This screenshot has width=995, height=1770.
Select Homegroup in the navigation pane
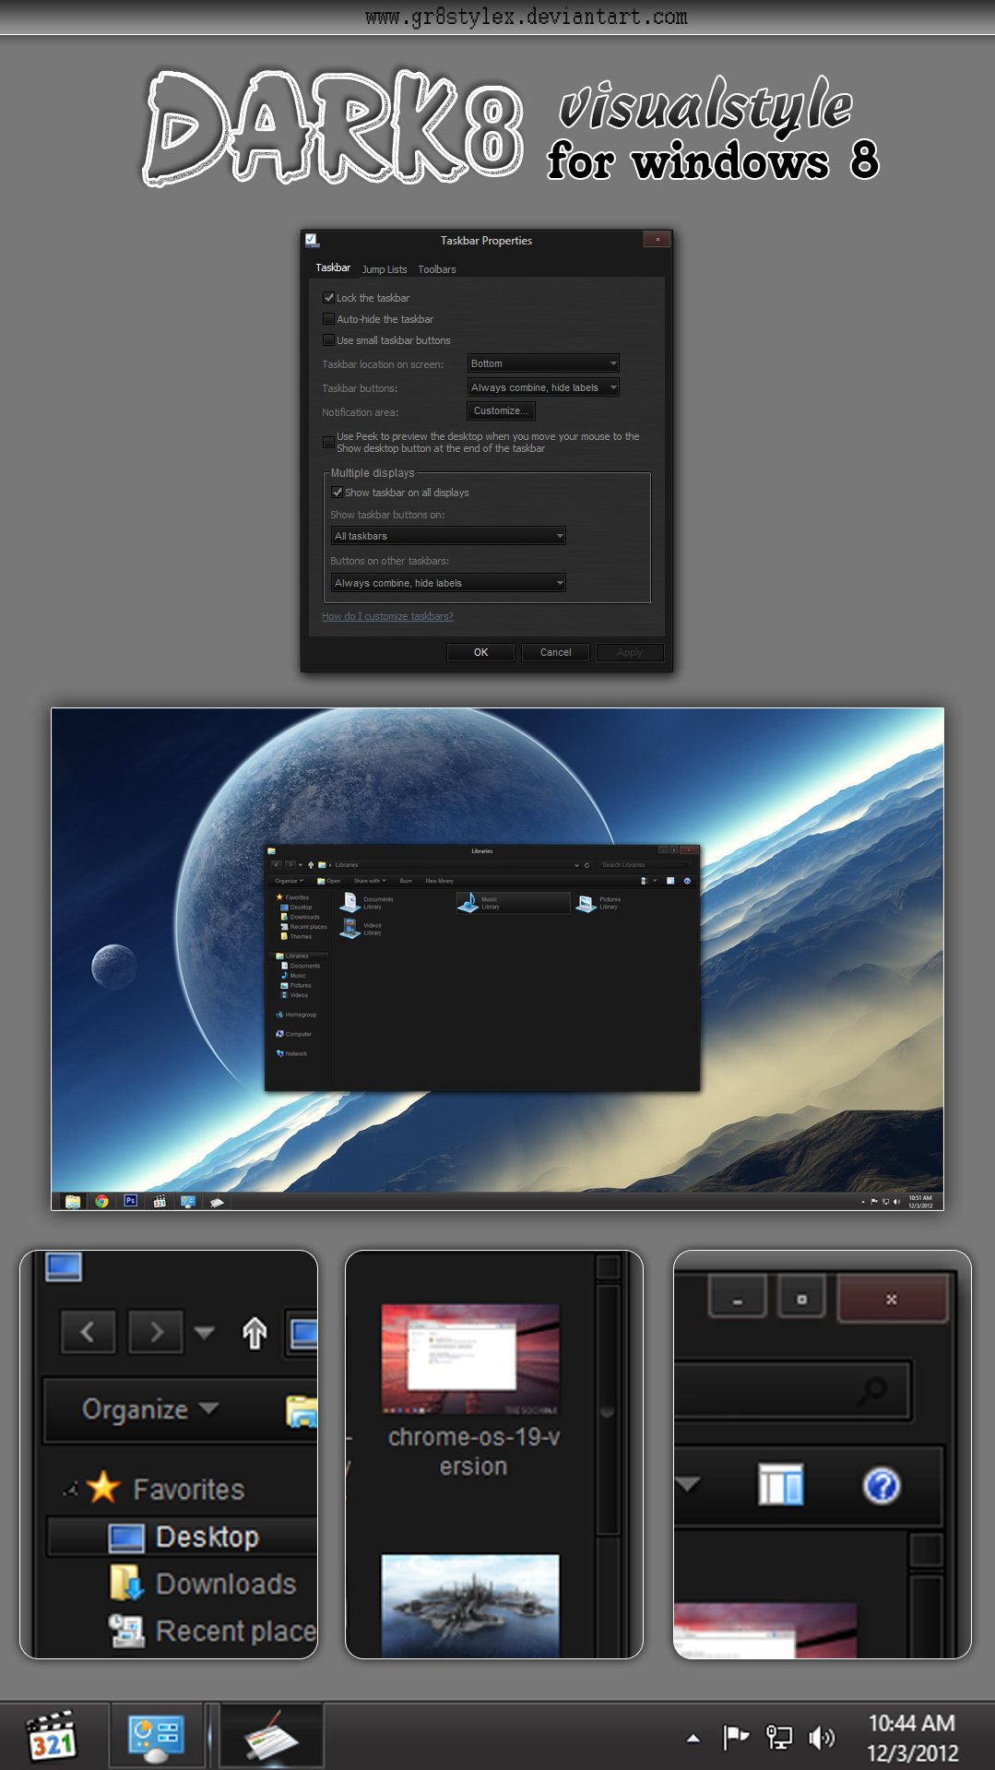296,1015
